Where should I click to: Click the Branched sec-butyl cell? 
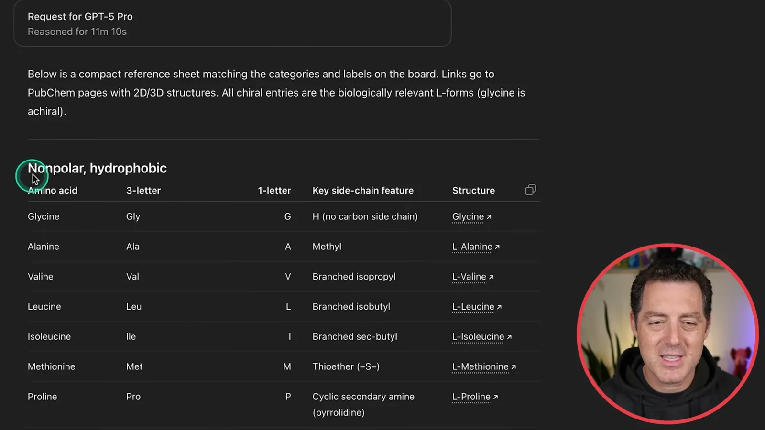pyautogui.click(x=355, y=336)
